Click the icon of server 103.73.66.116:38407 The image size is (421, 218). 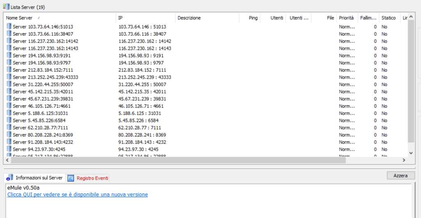[9, 34]
